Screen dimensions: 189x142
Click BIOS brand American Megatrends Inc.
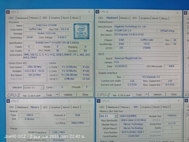146,58
